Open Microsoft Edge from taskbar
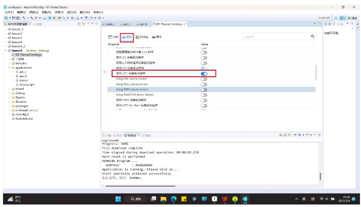The image size is (361, 207). pyautogui.click(x=173, y=199)
